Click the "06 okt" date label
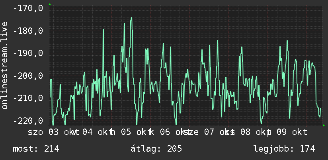Screen dimensions: 328x160 [x=176, y=132]
